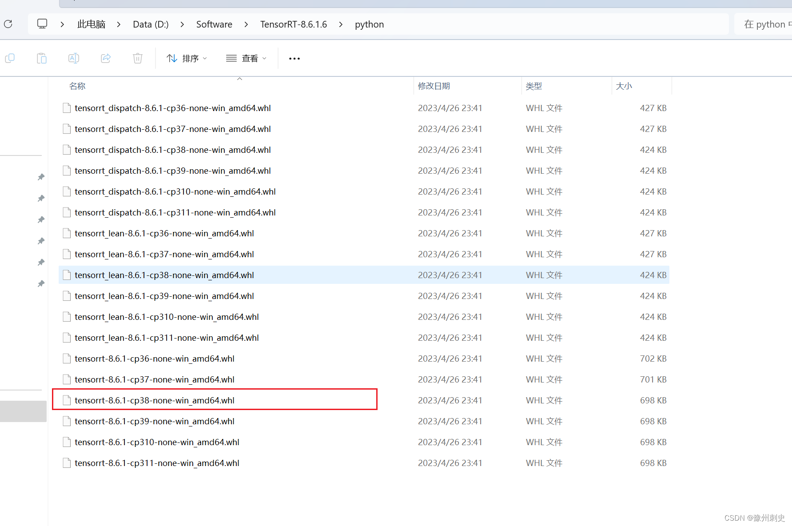Sort by 修改日期 column header

click(434, 86)
